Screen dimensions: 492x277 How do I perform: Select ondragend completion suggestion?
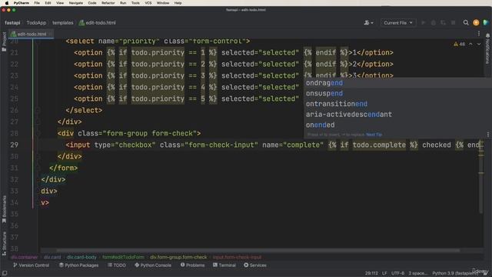click(397, 83)
